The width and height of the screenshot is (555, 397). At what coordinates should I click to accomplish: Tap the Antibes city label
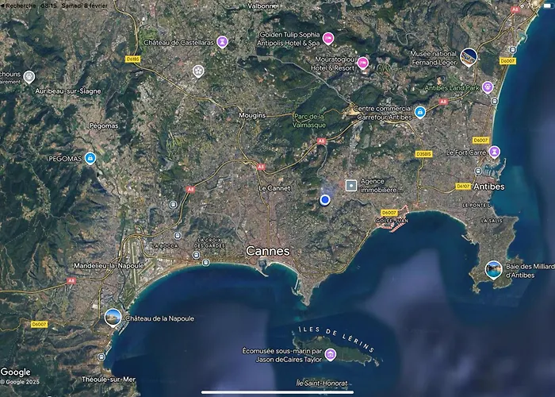coord(489,187)
